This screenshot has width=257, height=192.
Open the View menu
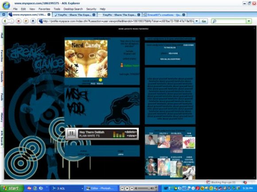click(x=32, y=9)
